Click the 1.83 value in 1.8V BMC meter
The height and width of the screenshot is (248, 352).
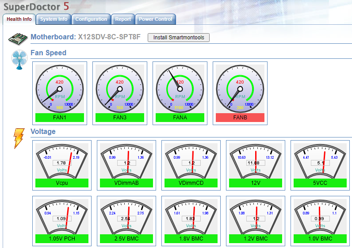coord(190,218)
